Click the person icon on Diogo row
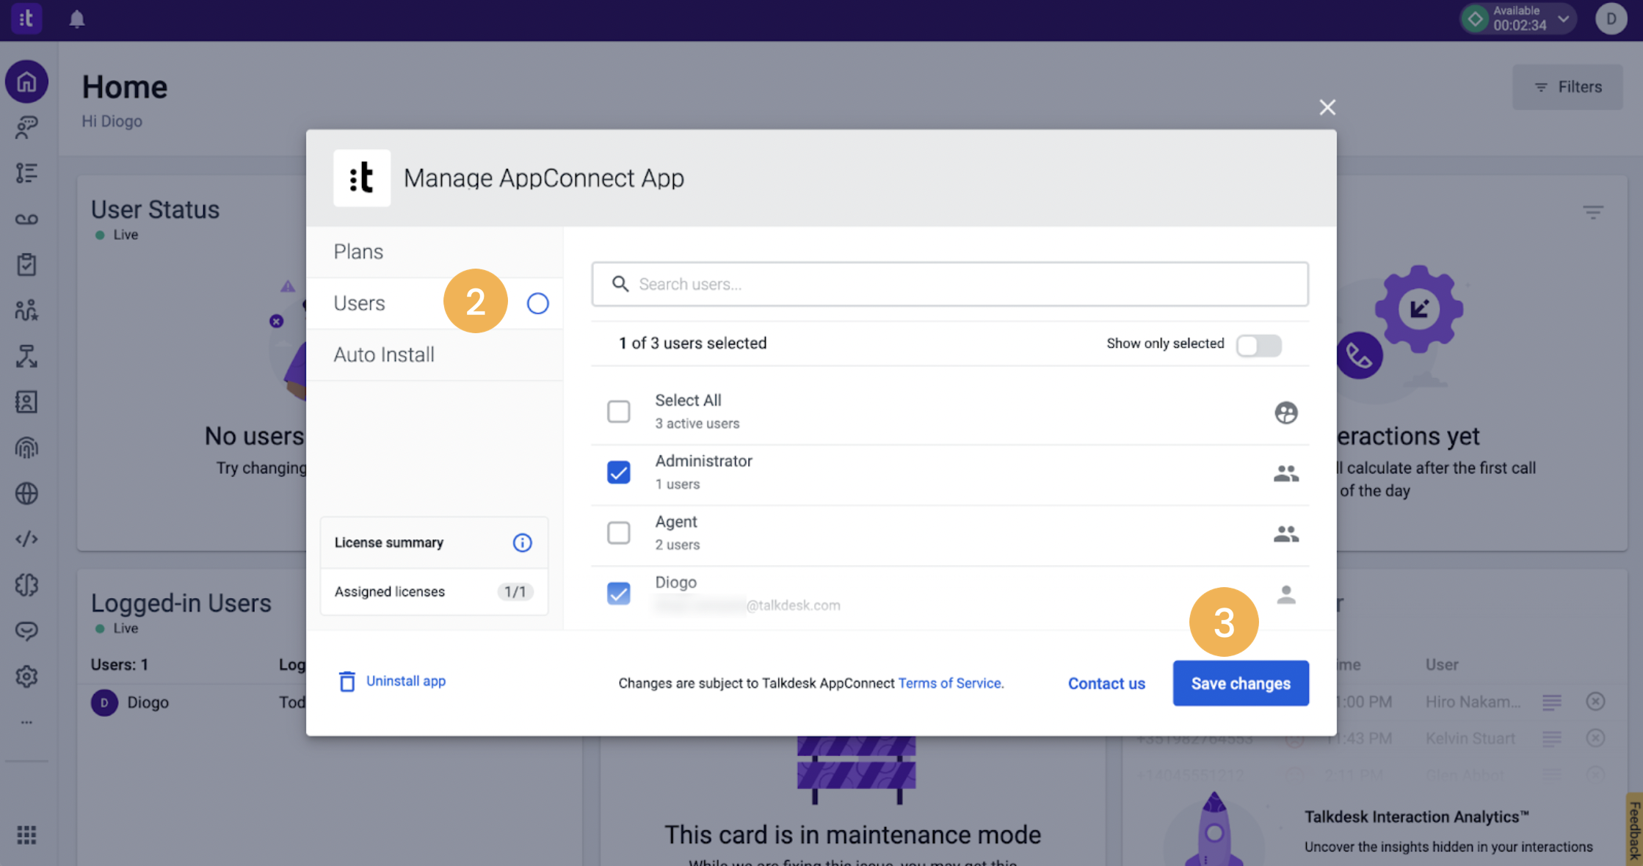This screenshot has width=1643, height=866. (x=1285, y=594)
